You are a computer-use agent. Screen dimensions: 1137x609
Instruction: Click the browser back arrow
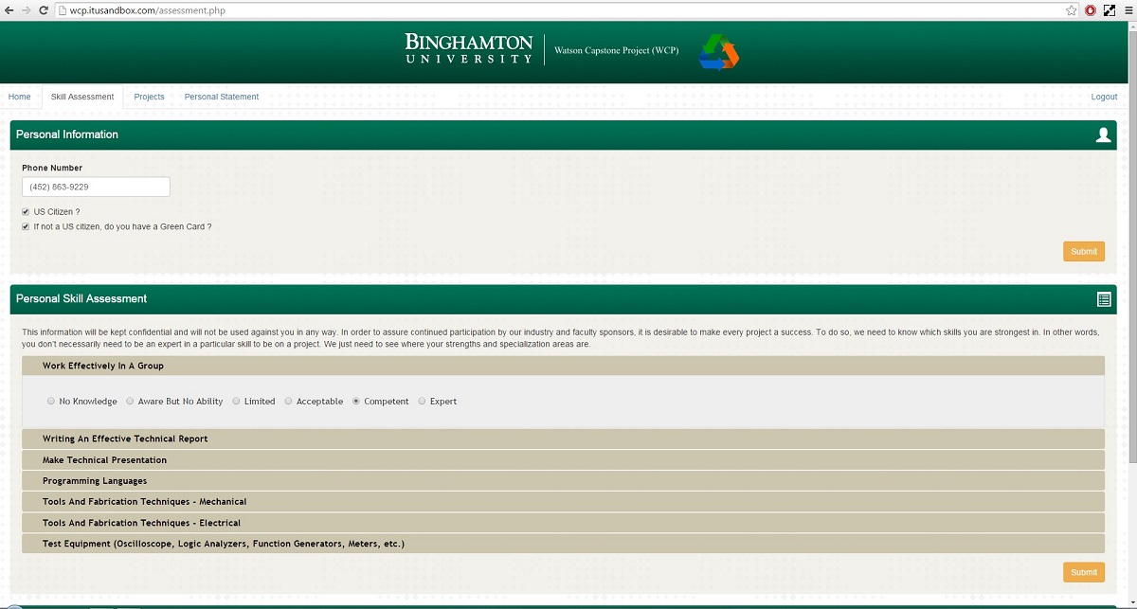click(x=9, y=10)
